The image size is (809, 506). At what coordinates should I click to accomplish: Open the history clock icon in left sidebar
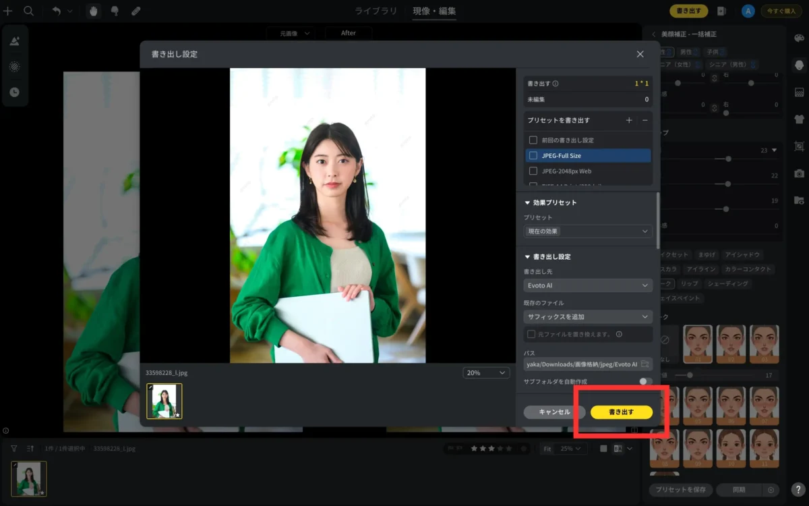tap(14, 92)
